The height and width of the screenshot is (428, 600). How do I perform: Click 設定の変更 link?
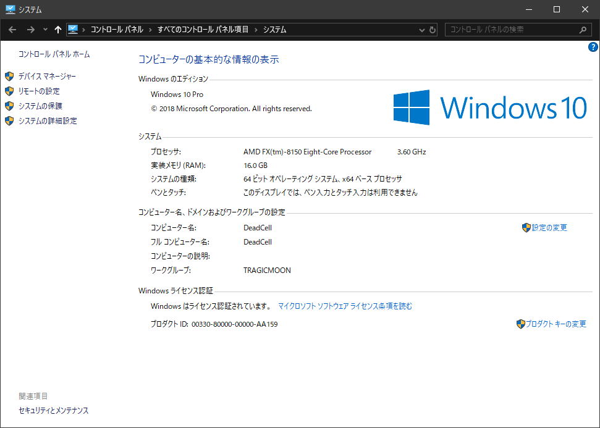click(x=549, y=228)
